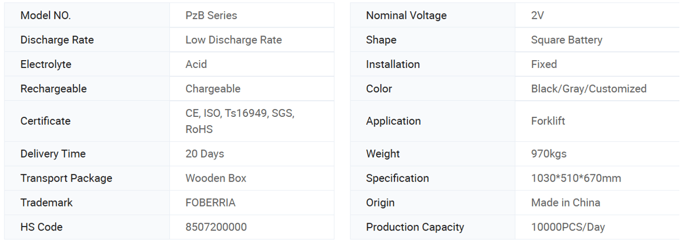
Task: Select the Forklift application value
Action: 548,121
